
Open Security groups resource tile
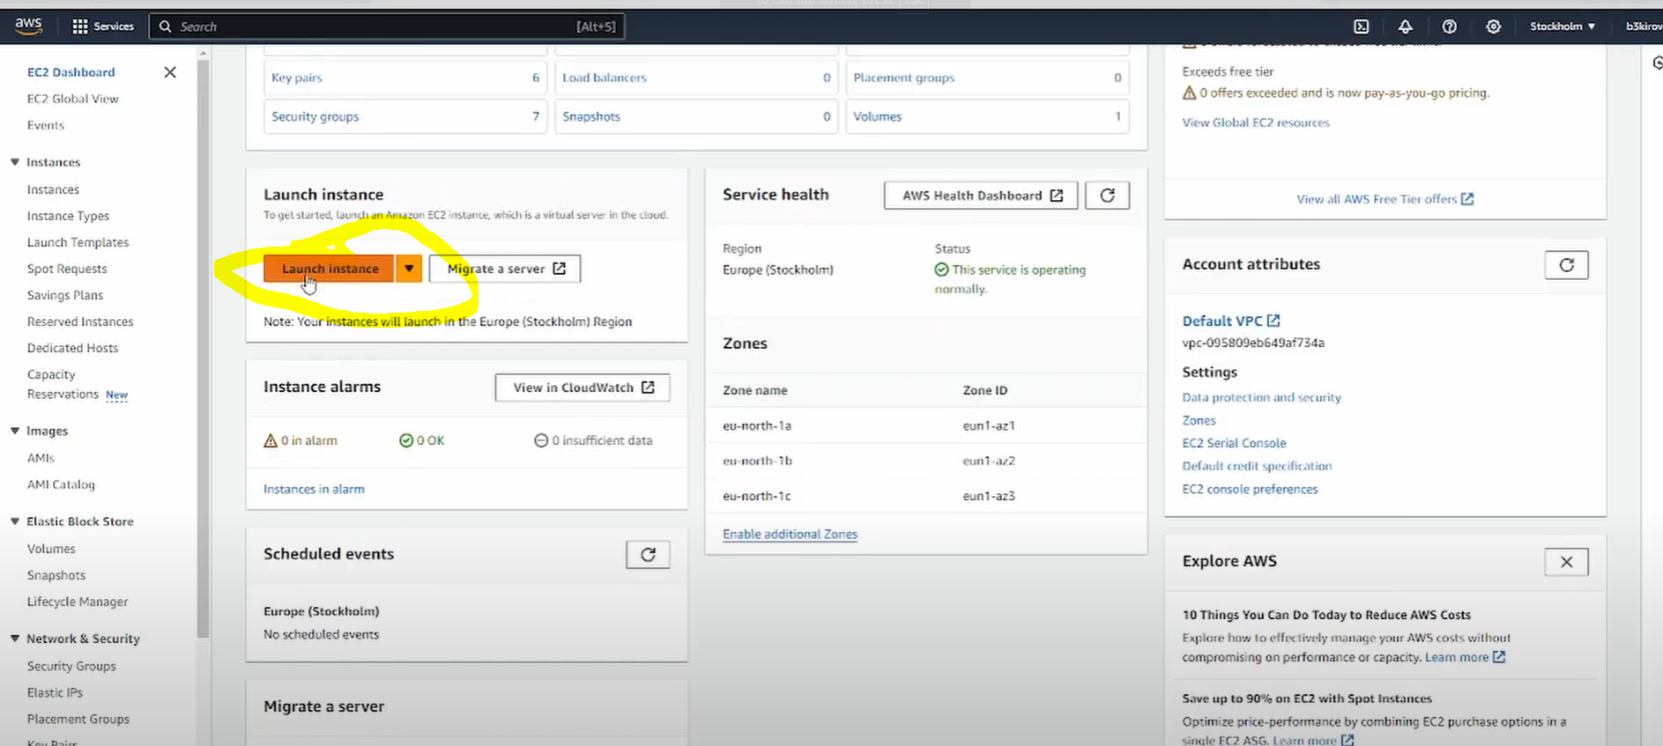click(405, 116)
